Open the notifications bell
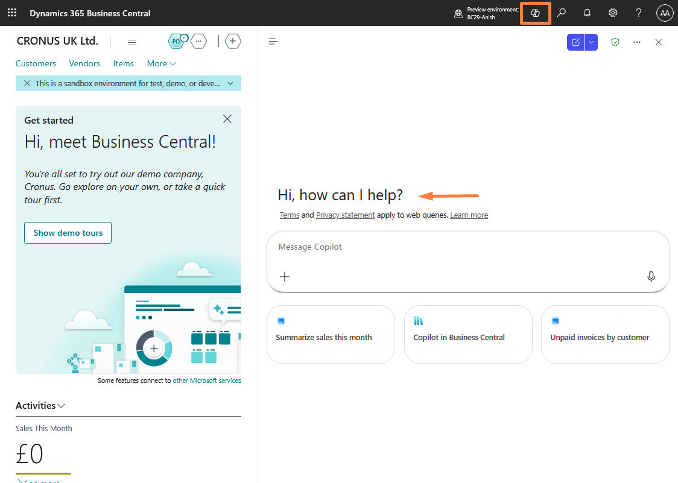The height and width of the screenshot is (483, 678). 587,13
